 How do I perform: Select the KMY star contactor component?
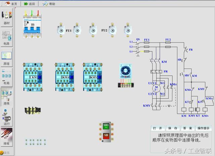pos(93,77)
